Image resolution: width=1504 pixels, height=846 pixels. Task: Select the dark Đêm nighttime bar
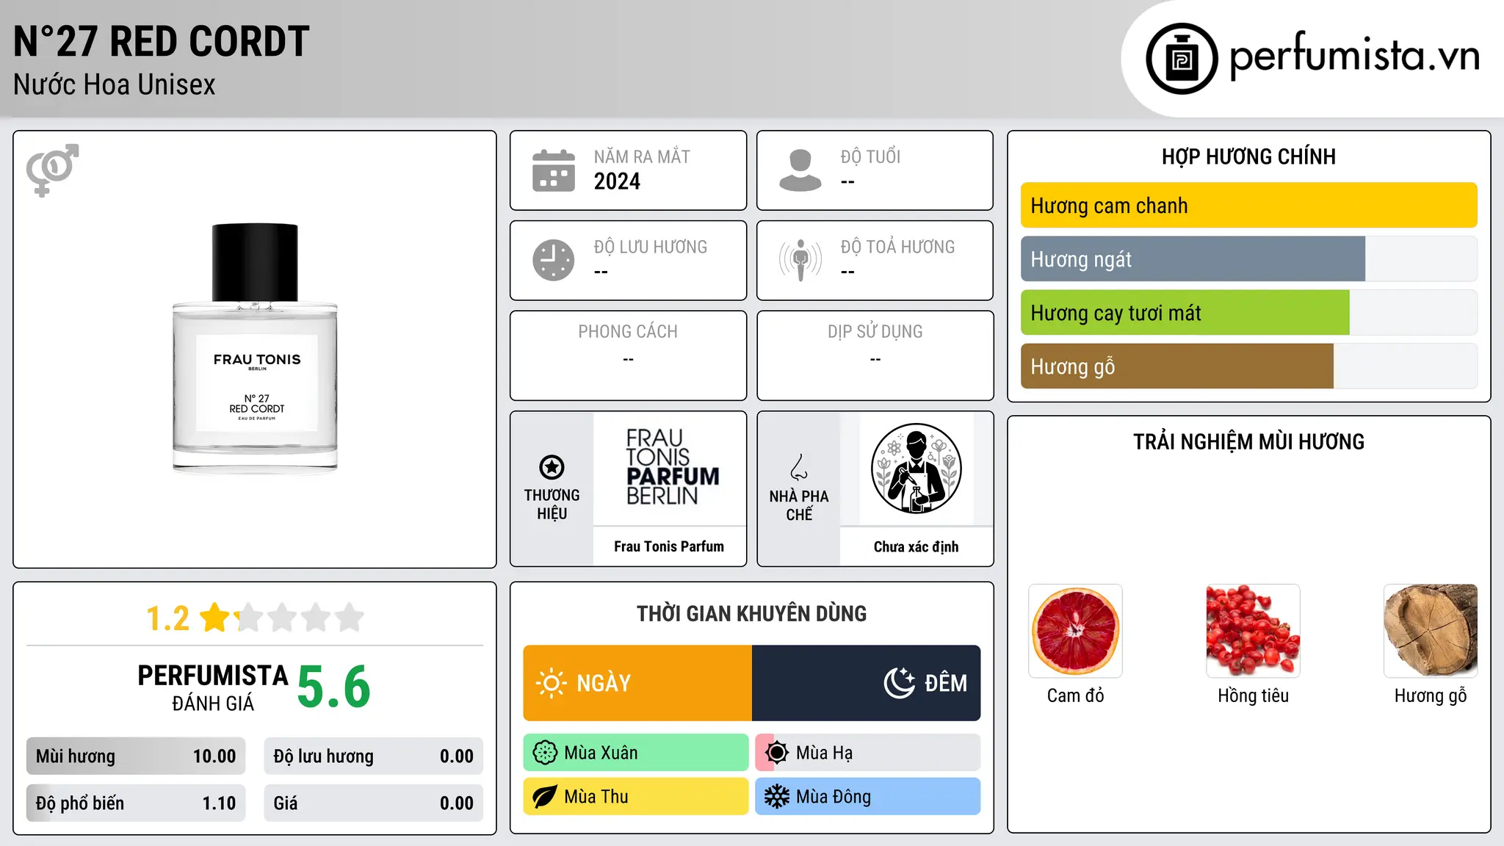click(866, 683)
